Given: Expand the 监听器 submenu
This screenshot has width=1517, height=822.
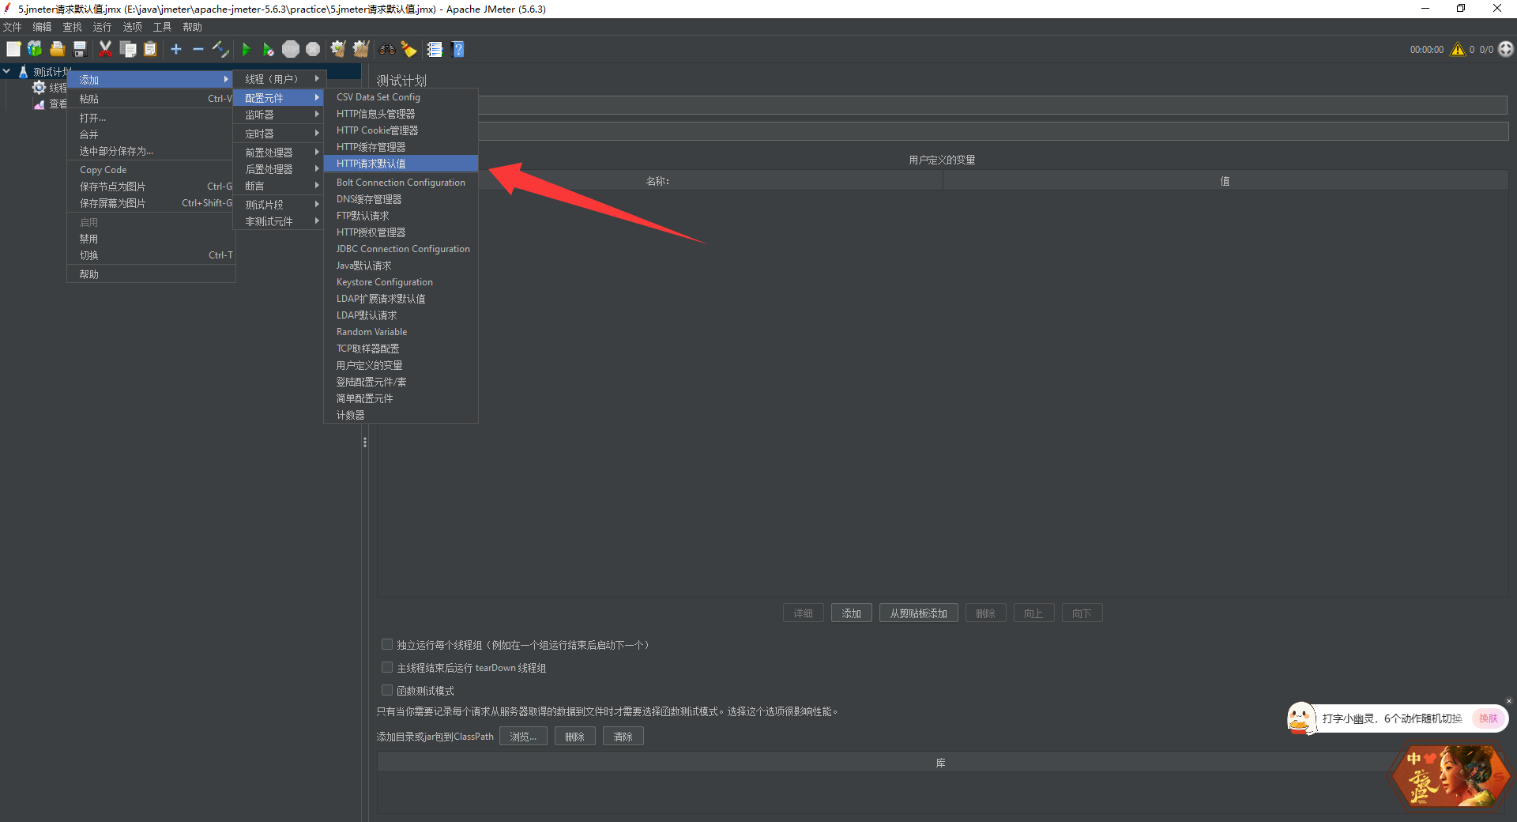Looking at the screenshot, I should [x=278, y=115].
